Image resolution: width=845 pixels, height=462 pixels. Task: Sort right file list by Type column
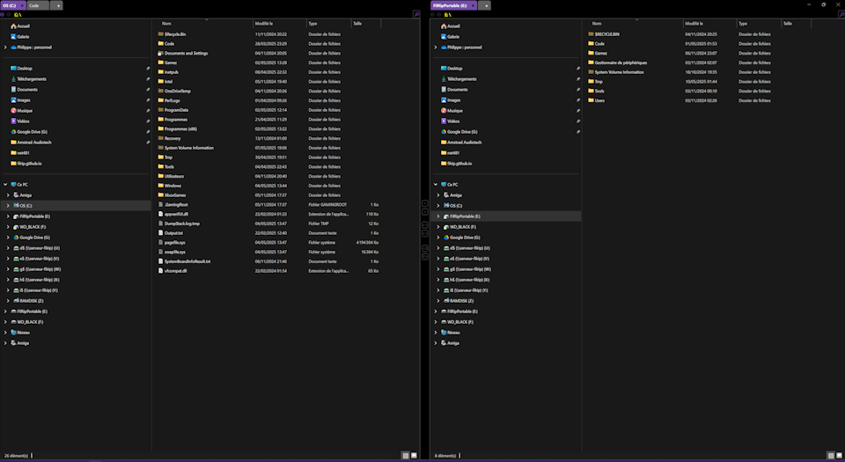click(744, 24)
